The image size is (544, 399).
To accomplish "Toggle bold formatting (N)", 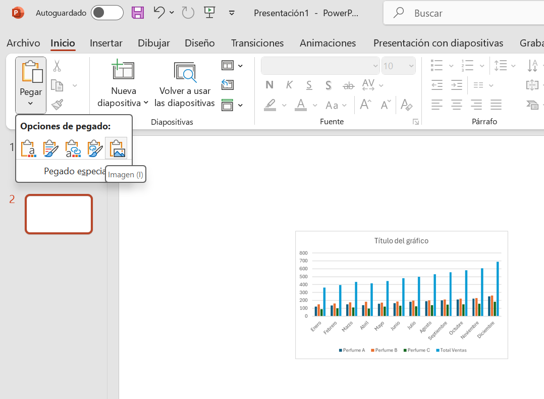I will point(269,85).
